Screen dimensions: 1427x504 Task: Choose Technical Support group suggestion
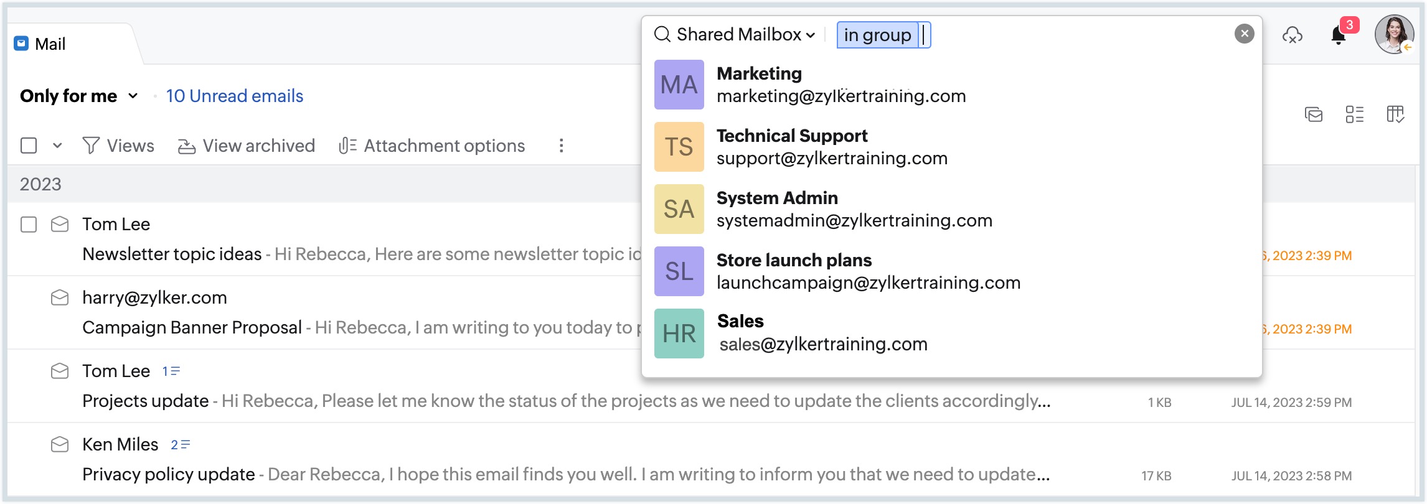(951, 147)
